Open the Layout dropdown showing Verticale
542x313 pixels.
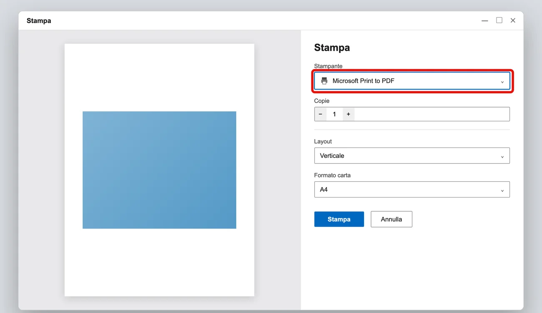pos(412,156)
